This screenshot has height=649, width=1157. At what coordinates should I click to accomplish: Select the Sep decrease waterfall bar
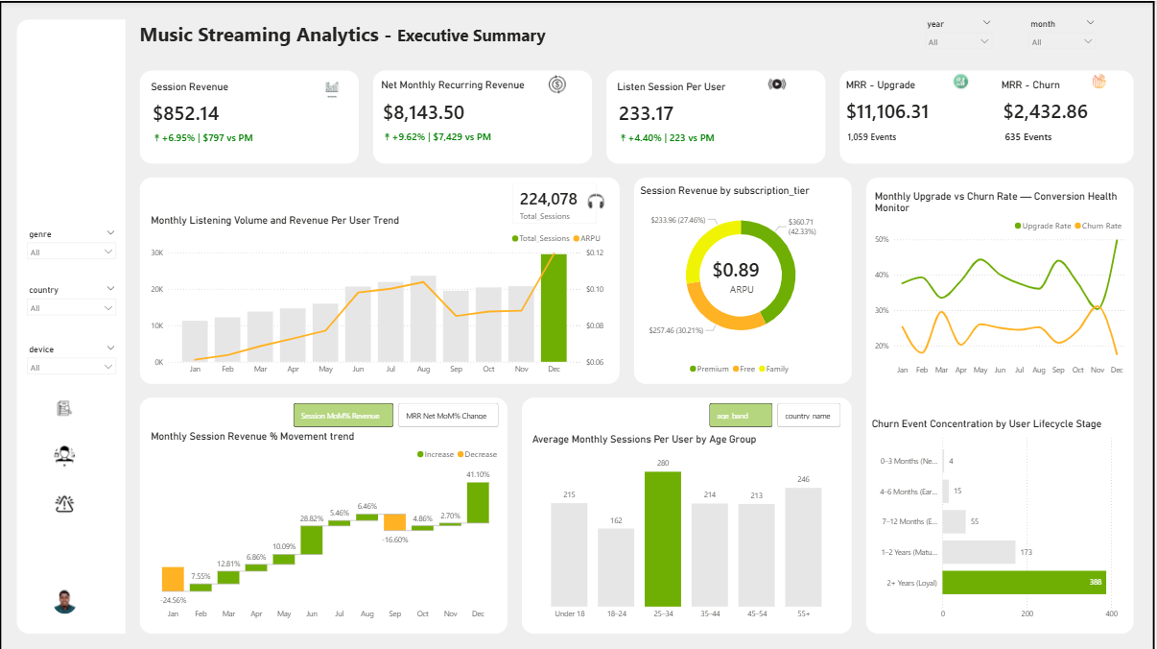pyautogui.click(x=394, y=522)
